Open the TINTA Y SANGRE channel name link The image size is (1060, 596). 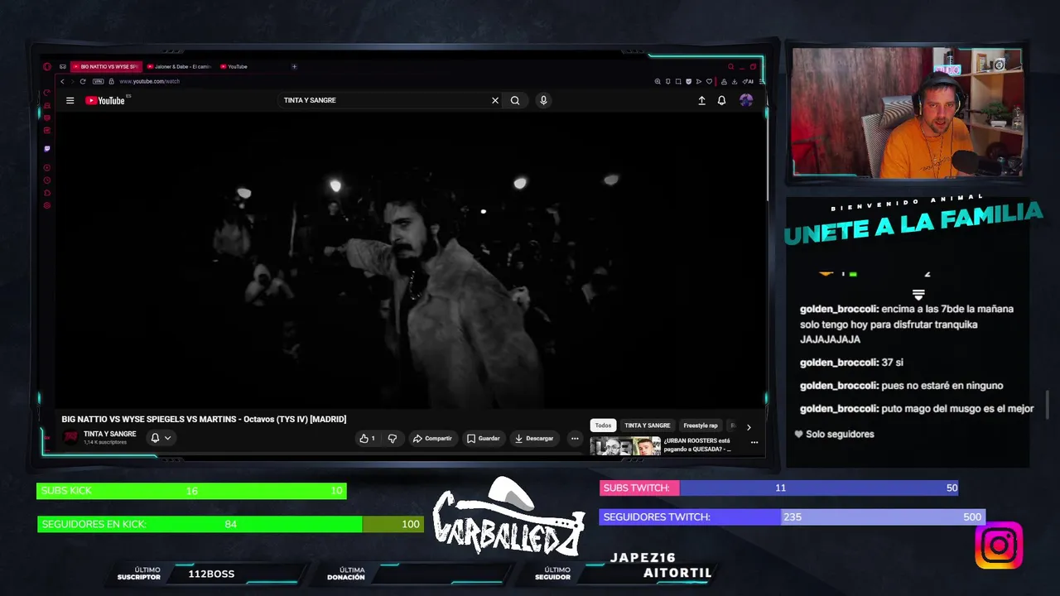(109, 434)
